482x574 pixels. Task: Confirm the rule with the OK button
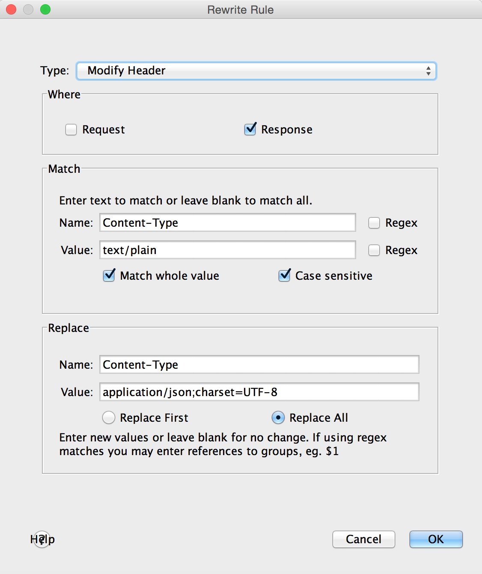pos(436,539)
